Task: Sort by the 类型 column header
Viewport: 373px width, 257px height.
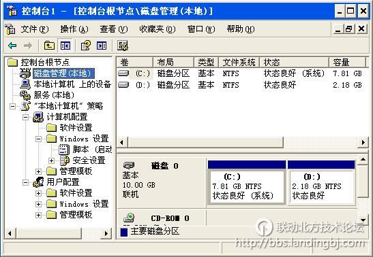Action: coord(207,63)
